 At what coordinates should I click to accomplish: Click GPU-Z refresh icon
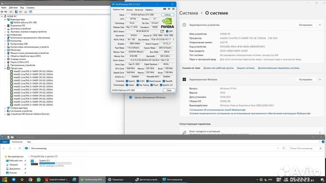coord(169,9)
